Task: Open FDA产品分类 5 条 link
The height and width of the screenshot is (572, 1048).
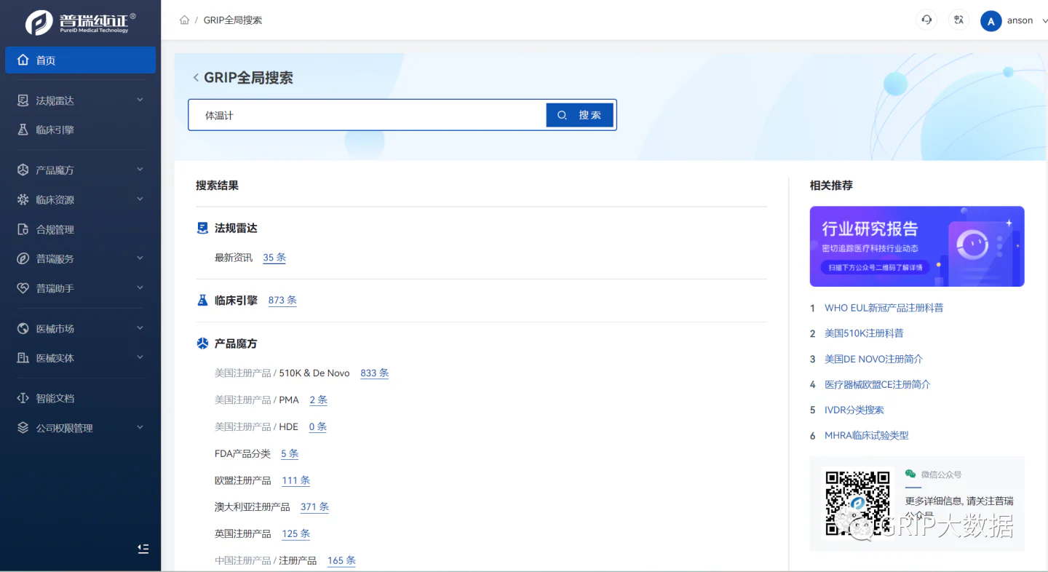Action: [x=290, y=453]
